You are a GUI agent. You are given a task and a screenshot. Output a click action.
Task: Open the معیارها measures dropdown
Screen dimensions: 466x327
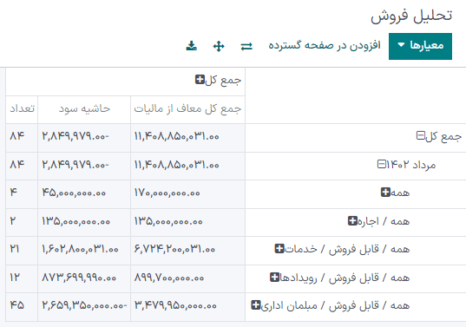click(x=420, y=46)
